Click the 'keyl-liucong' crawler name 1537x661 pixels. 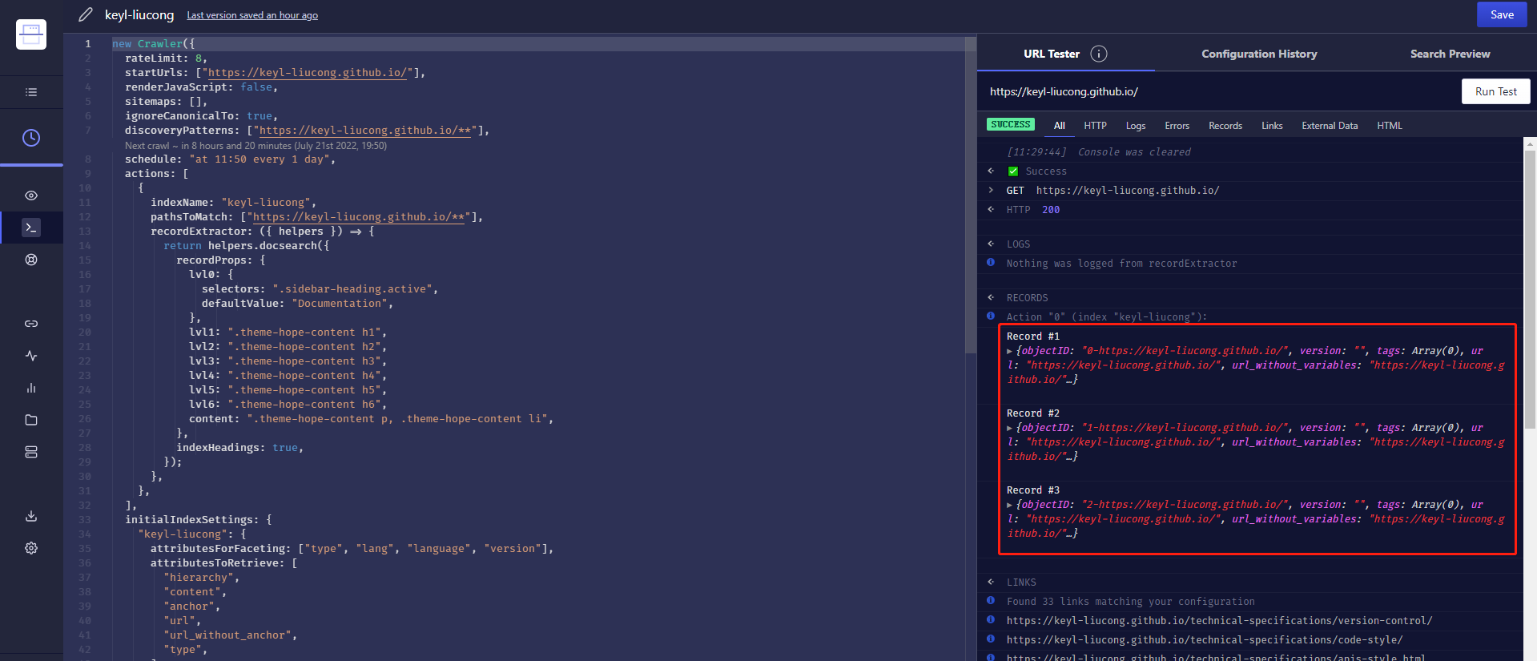pos(139,15)
